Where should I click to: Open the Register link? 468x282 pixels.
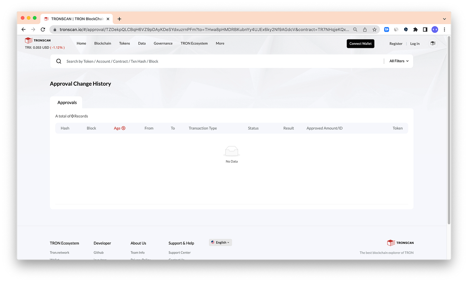point(396,44)
